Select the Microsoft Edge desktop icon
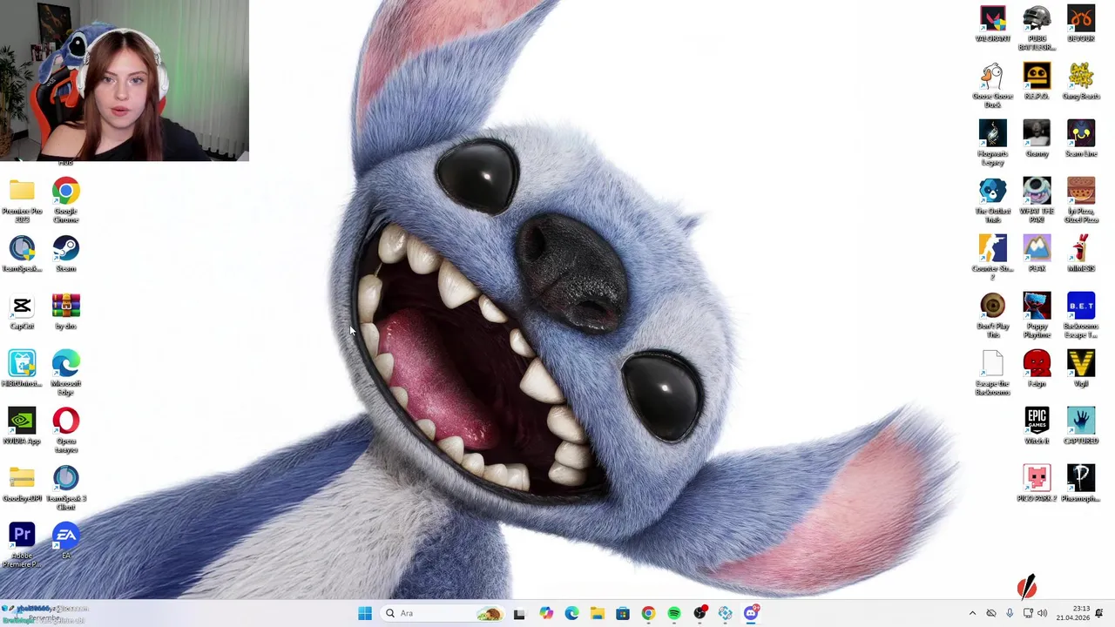This screenshot has height=627, width=1115. click(x=65, y=373)
